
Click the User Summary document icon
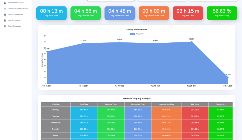[5, 20]
